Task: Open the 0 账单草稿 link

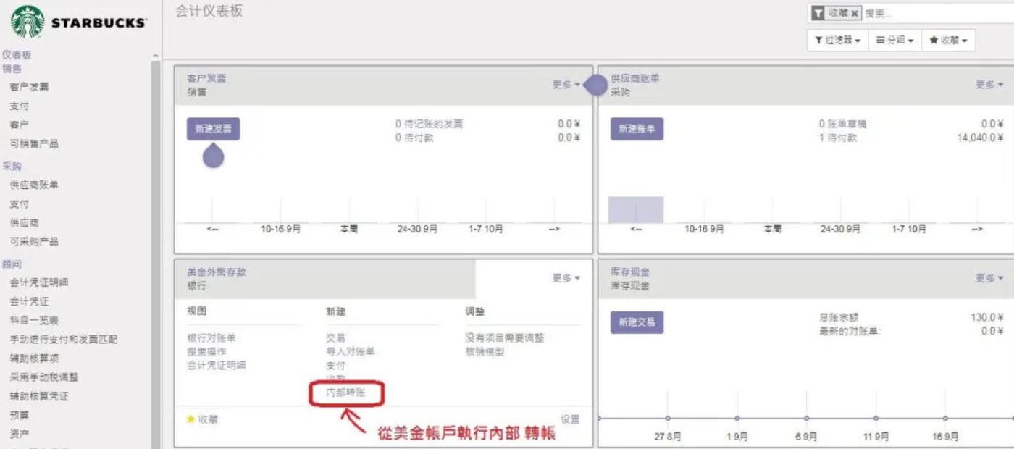Action: tap(842, 124)
